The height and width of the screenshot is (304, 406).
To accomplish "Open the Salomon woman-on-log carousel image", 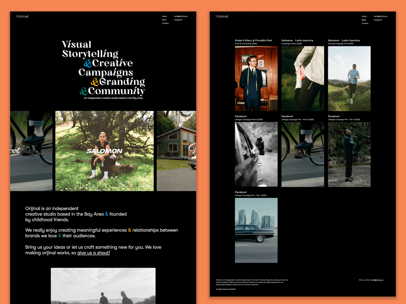I will [x=104, y=151].
